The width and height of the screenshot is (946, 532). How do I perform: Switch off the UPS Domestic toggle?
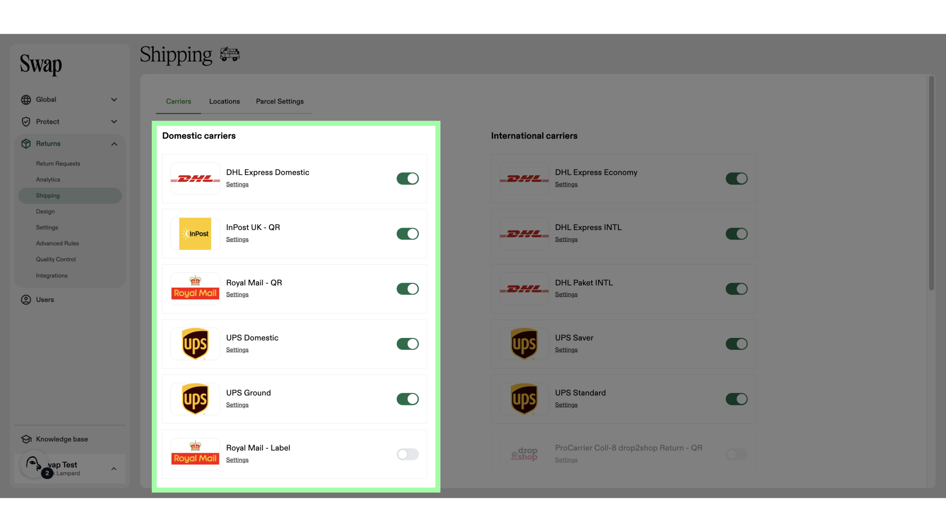pos(407,344)
